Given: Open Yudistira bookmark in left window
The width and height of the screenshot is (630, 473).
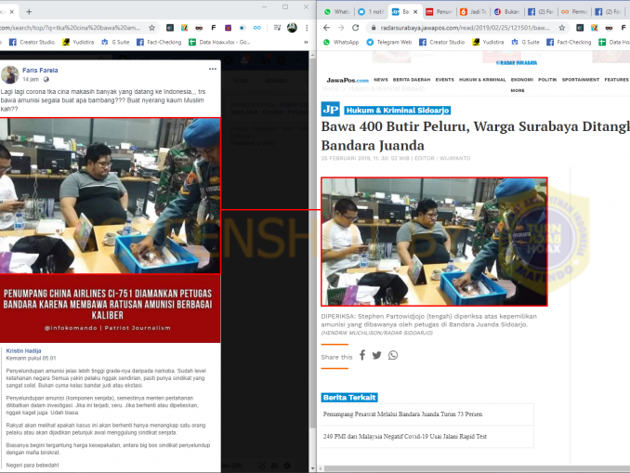Looking at the screenshot, I should [78, 42].
